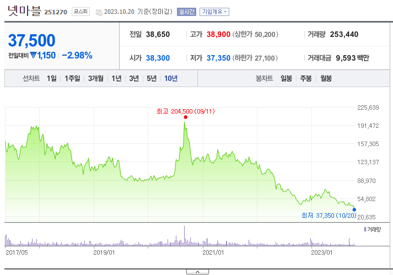Select the 1일 line chart range
This screenshot has height=275, width=393.
tap(51, 78)
